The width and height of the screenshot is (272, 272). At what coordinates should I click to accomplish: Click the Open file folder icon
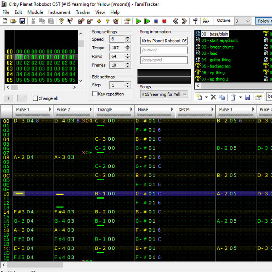(14, 21)
